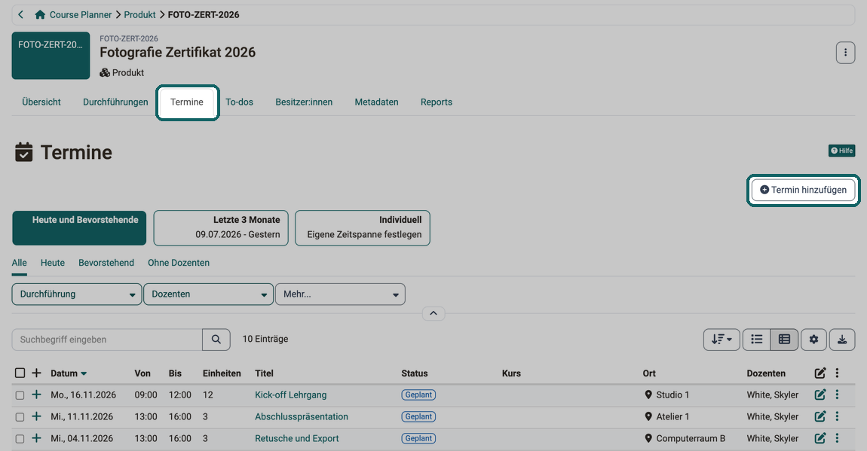The image size is (867, 451).
Task: Click the Geplant status of Kick-off Lehrgang
Action: 418,395
